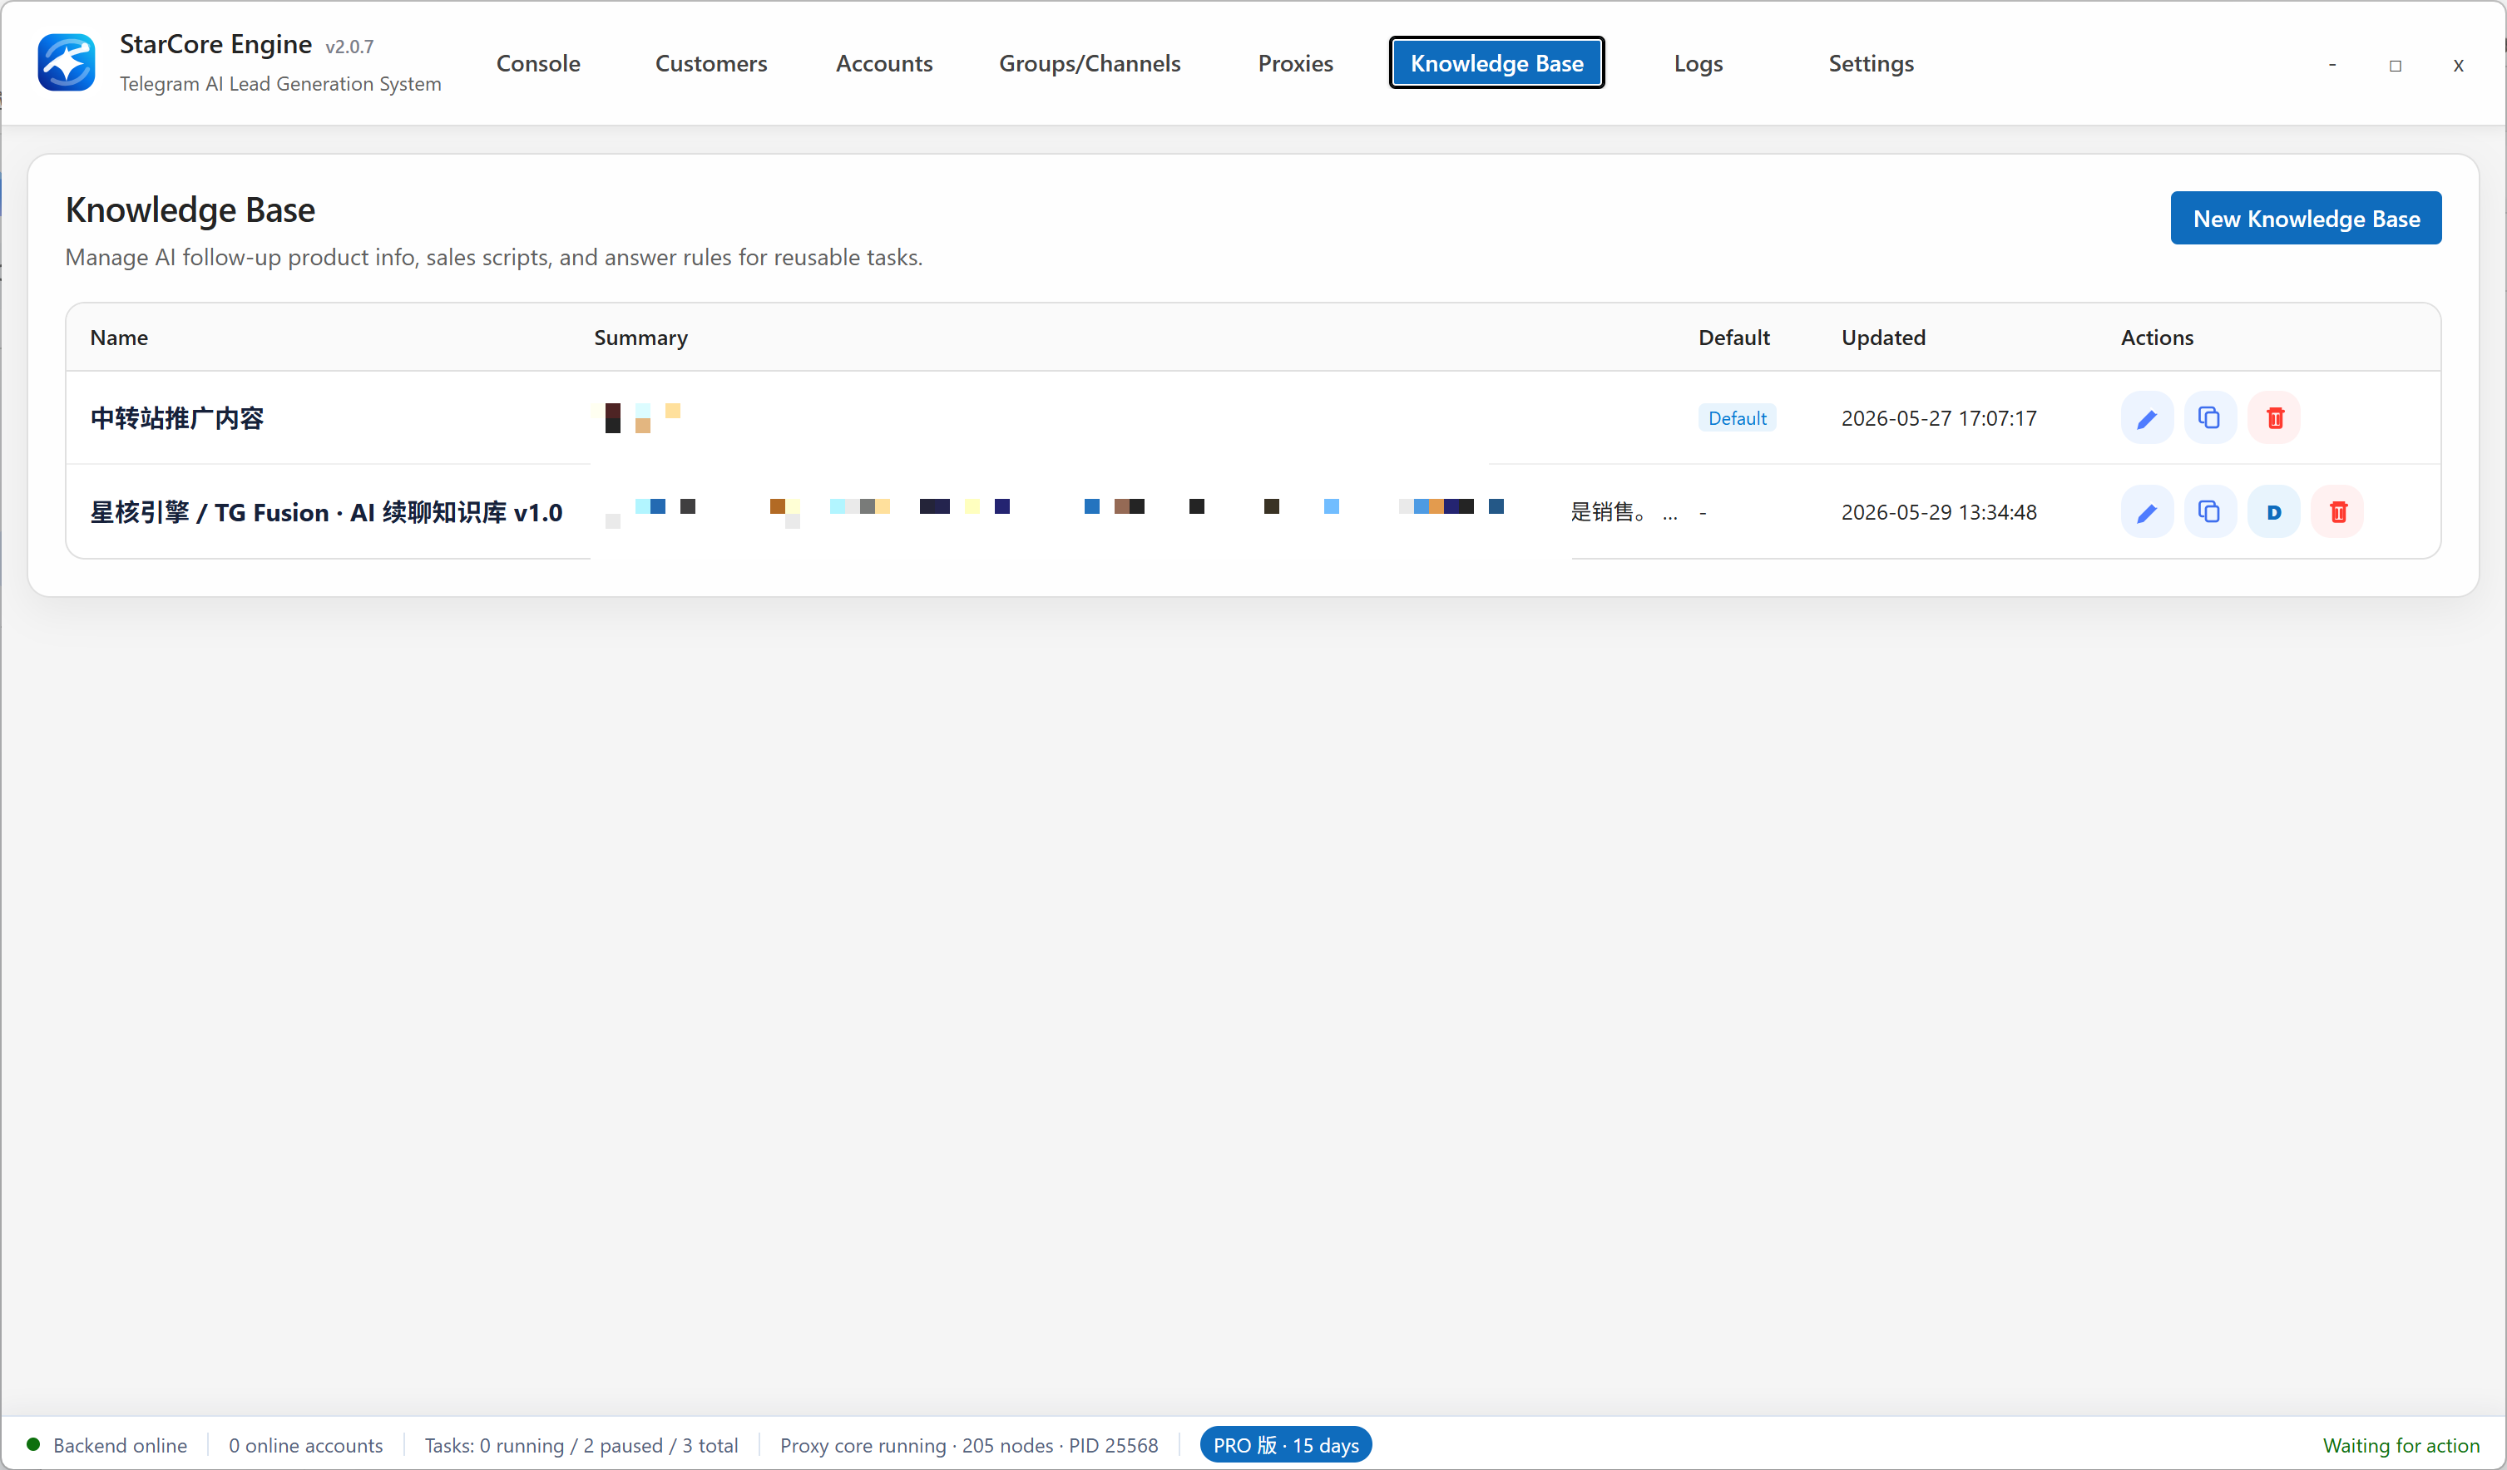Open the Console tab

click(x=538, y=62)
